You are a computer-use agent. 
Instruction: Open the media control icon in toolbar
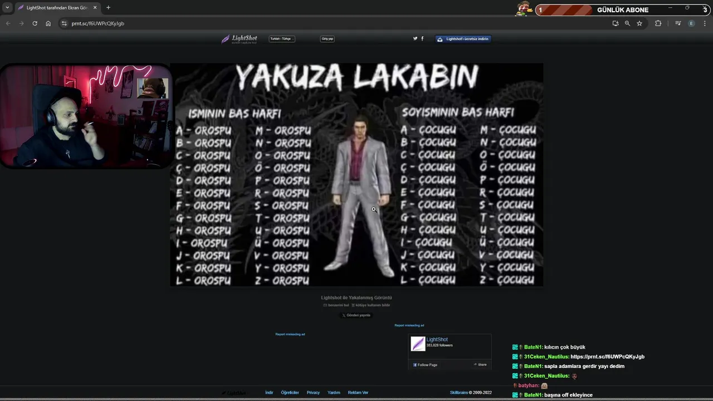coord(678,23)
